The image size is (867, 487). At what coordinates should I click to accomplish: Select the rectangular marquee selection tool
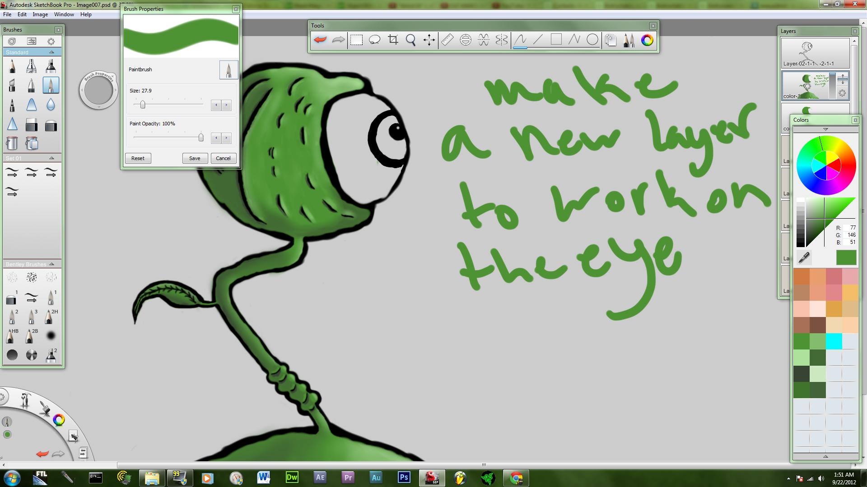pos(357,40)
